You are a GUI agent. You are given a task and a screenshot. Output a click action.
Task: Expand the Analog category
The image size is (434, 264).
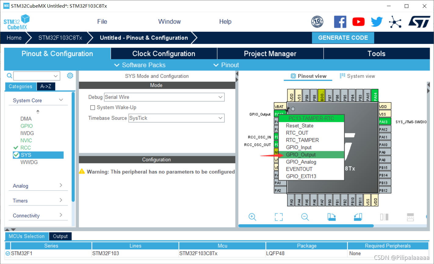(61, 185)
